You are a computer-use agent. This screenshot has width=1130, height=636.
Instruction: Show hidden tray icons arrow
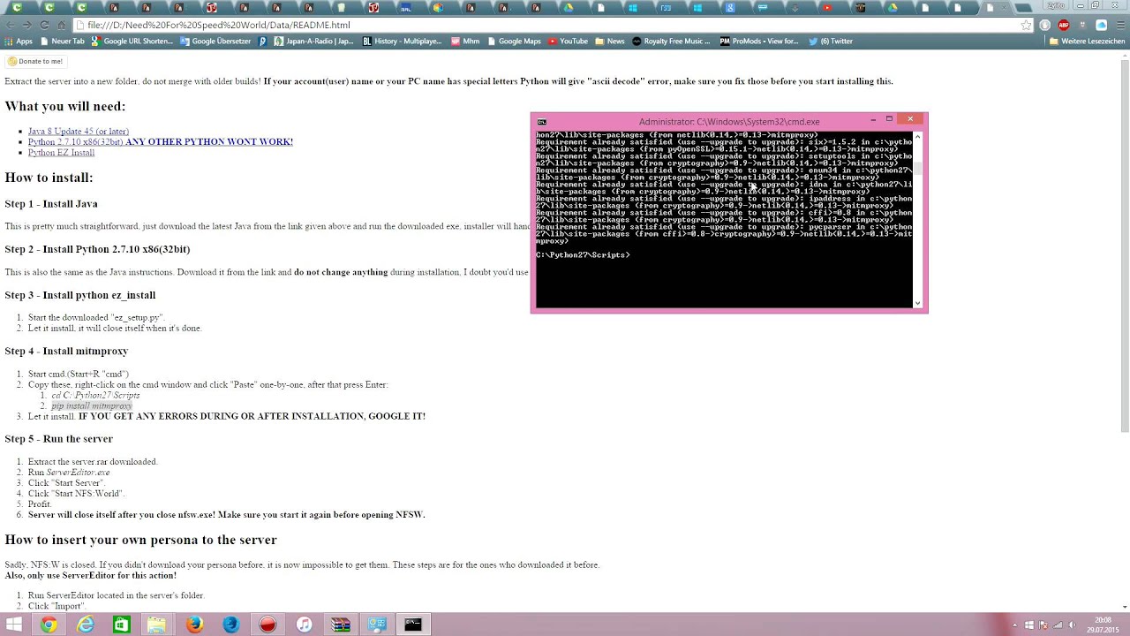pyautogui.click(x=1015, y=625)
